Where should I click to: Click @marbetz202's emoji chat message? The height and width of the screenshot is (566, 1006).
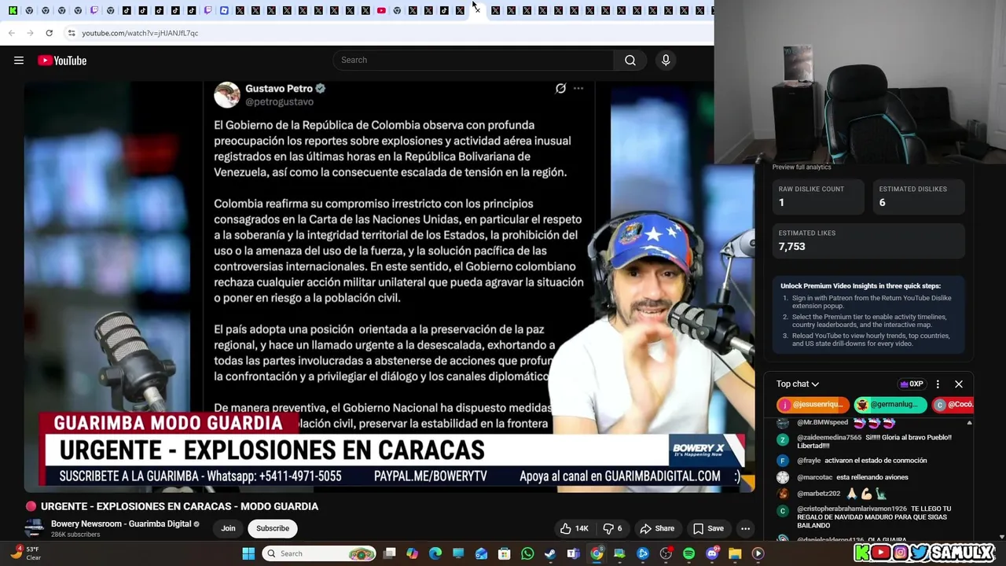pos(841,494)
